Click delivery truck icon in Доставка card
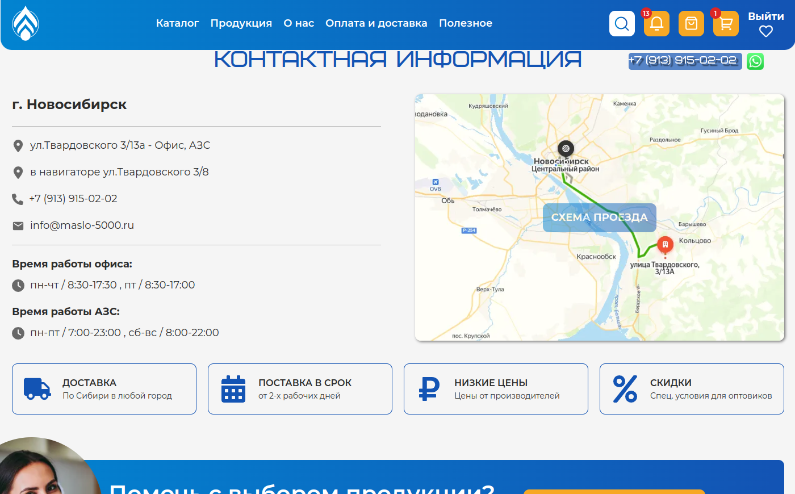 pos(37,389)
